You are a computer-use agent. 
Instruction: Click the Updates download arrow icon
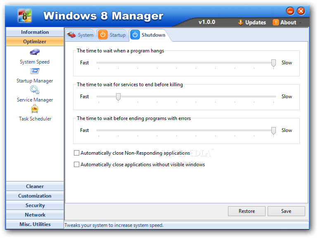[240, 22]
